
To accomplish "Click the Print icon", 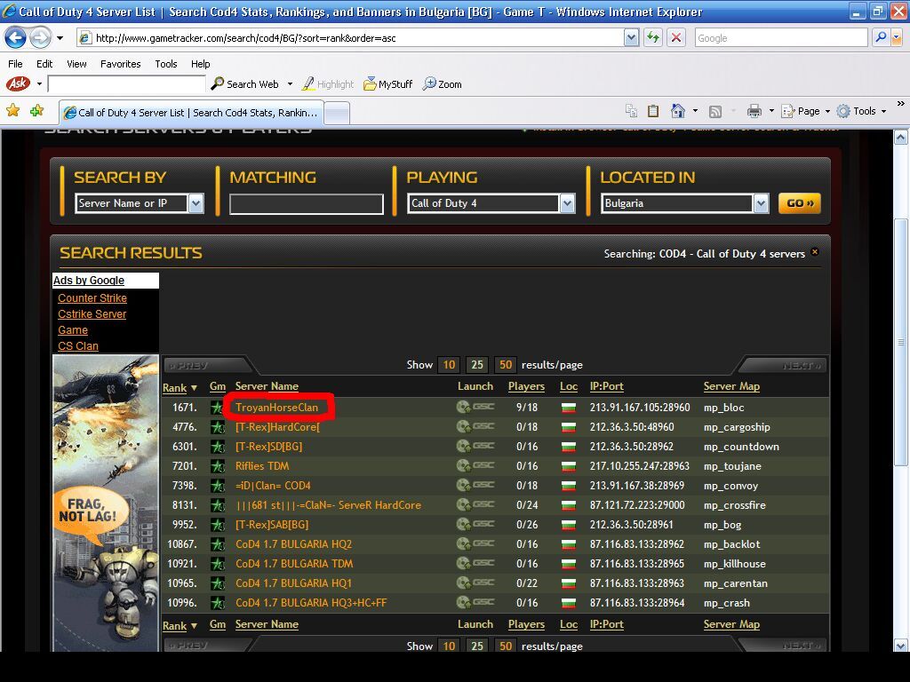I will tap(754, 111).
